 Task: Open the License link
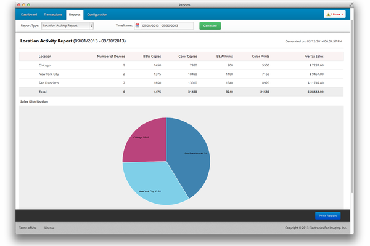(x=49, y=228)
